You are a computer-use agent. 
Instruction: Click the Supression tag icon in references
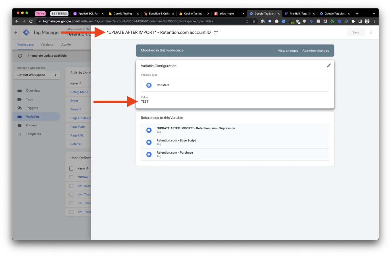click(149, 130)
